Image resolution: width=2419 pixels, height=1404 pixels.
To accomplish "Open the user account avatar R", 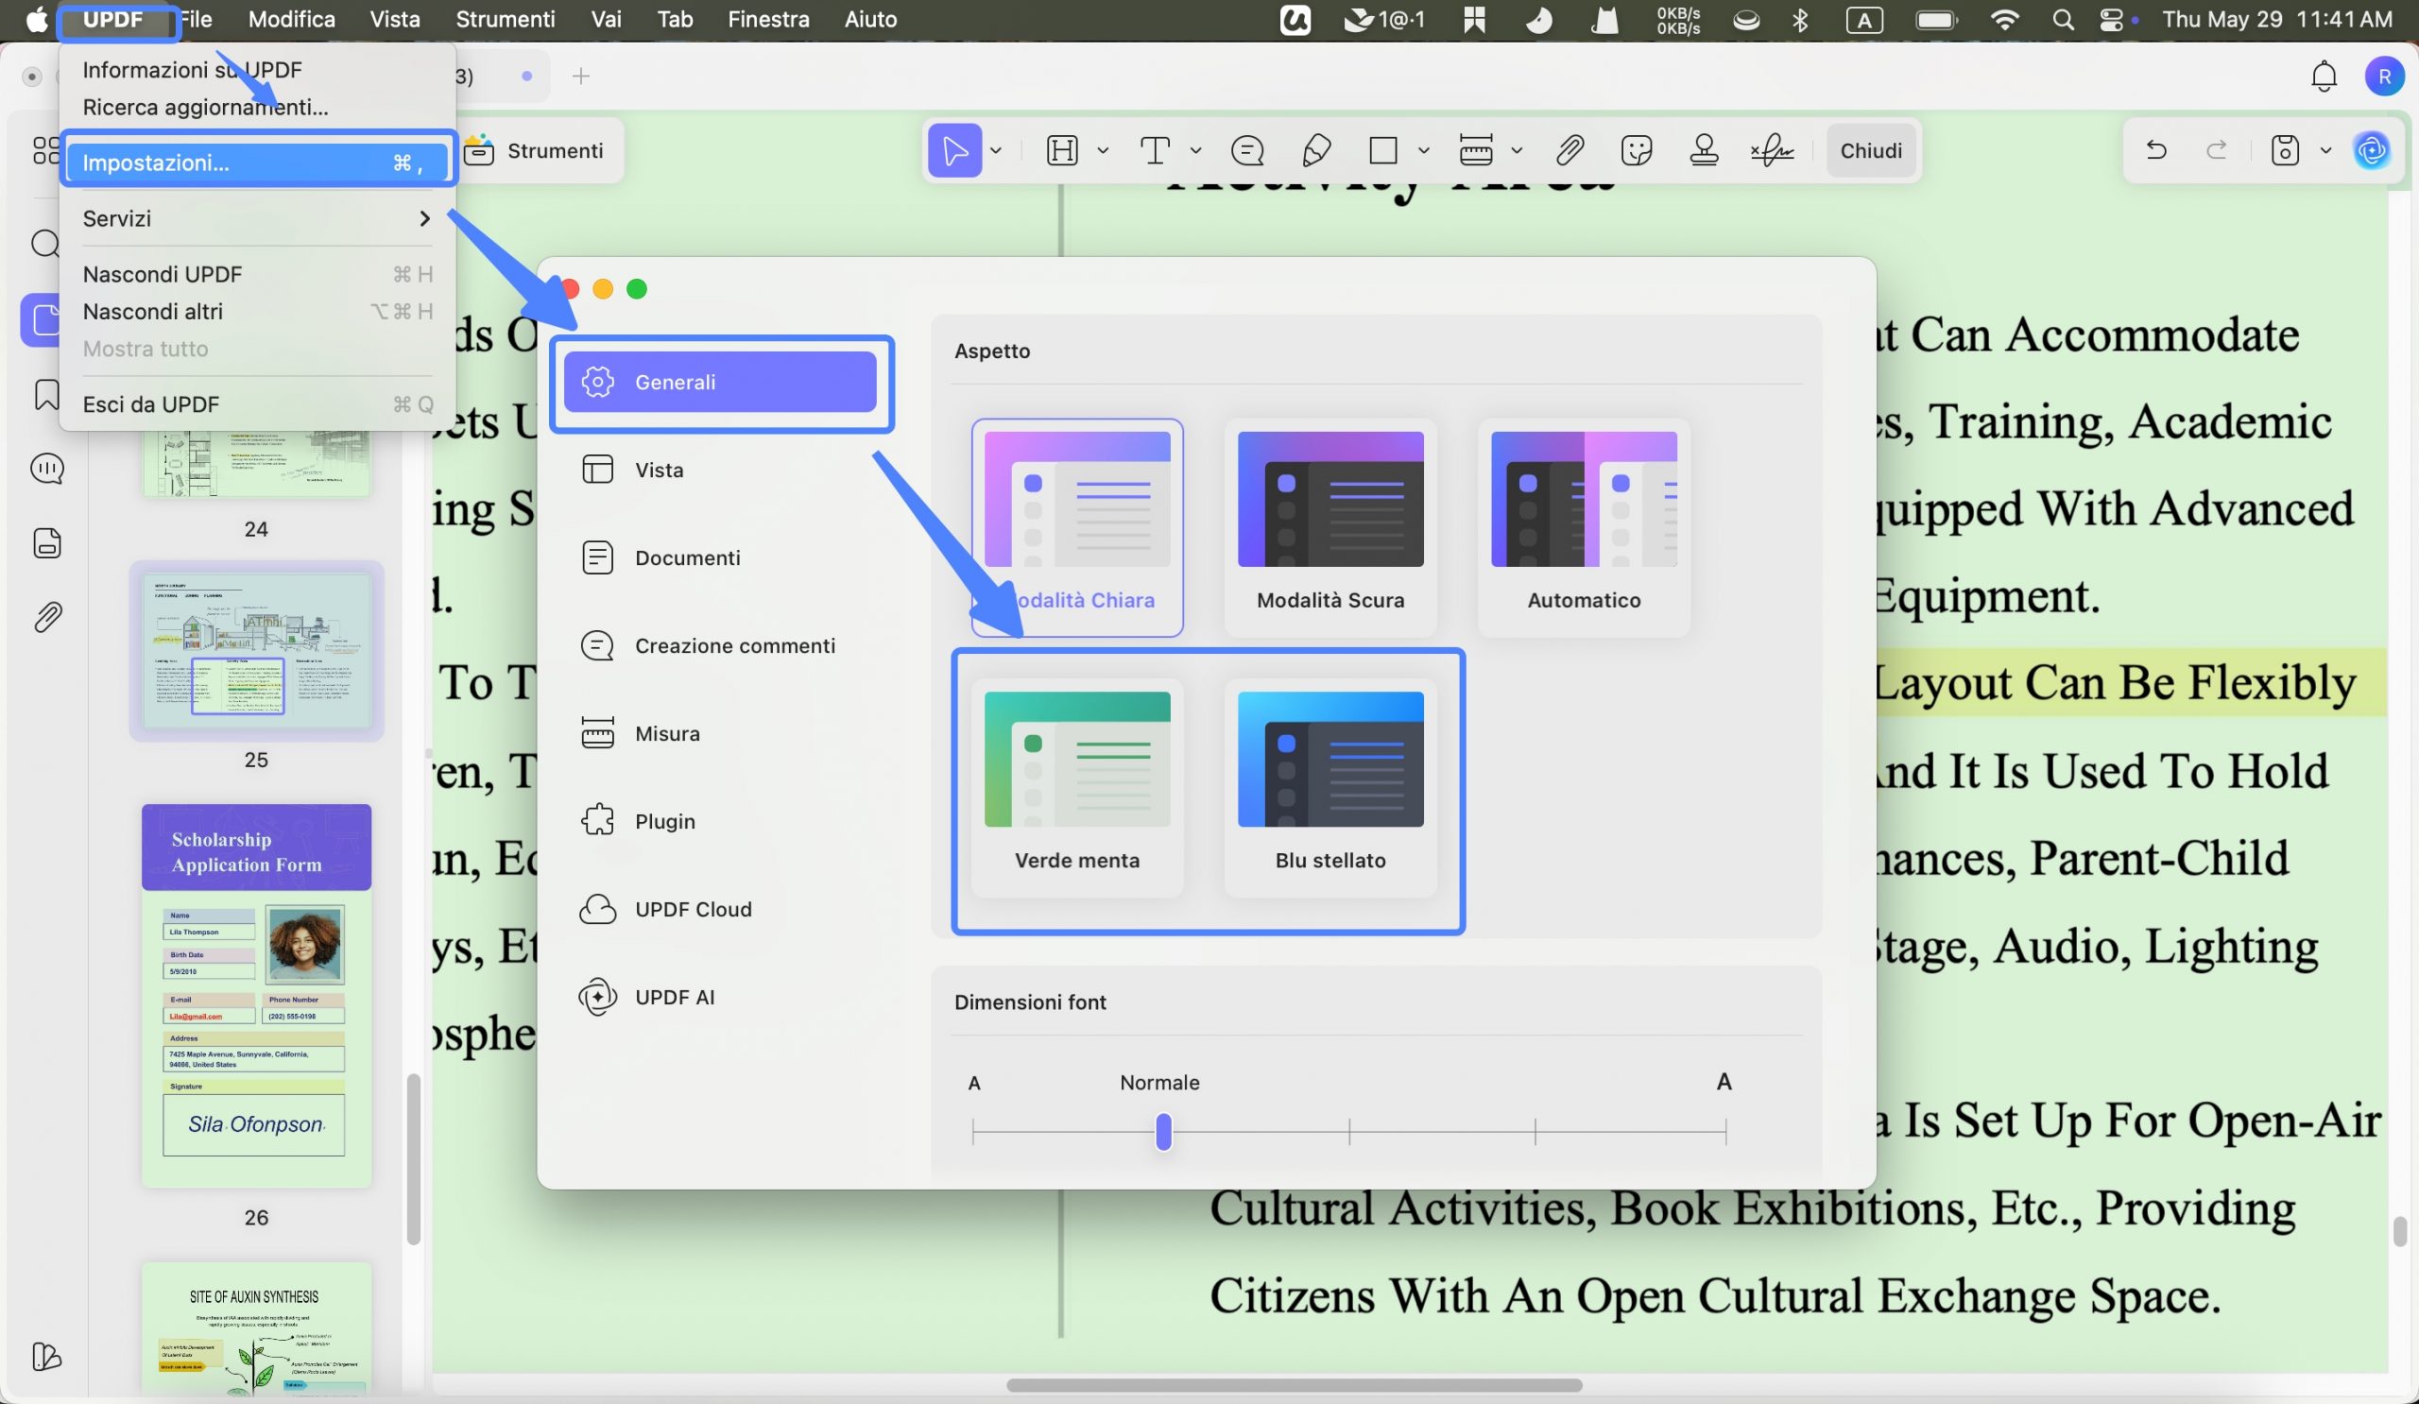I will coord(2383,76).
